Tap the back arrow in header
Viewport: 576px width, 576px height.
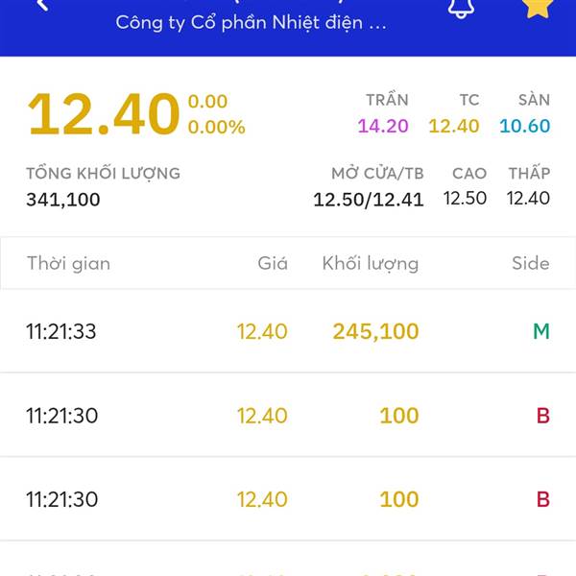tap(41, 5)
